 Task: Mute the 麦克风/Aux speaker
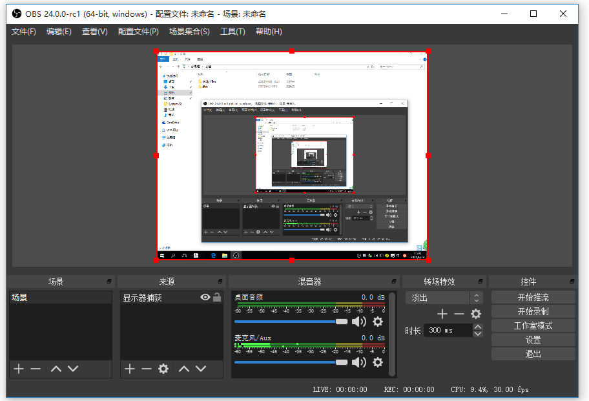tap(358, 362)
